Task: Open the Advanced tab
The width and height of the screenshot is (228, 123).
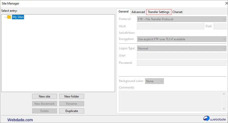Action: [x=138, y=12]
